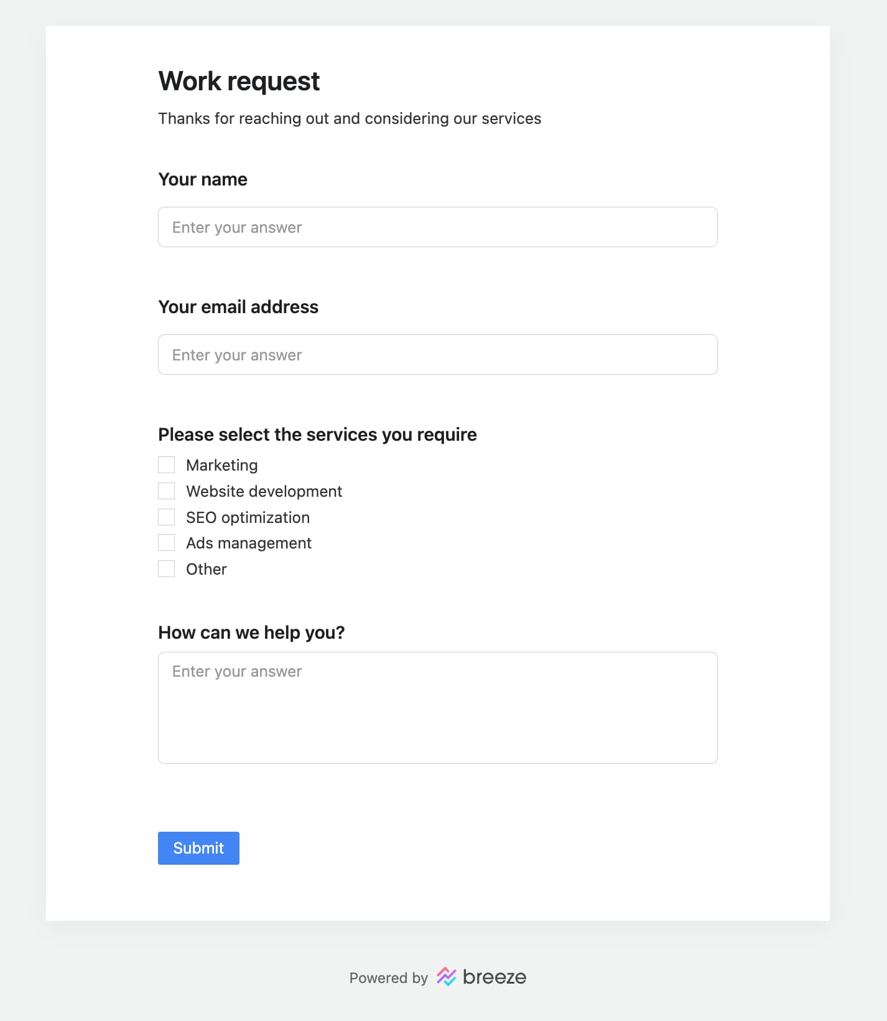
Task: Toggle the Other services checkbox
Action: coord(166,569)
